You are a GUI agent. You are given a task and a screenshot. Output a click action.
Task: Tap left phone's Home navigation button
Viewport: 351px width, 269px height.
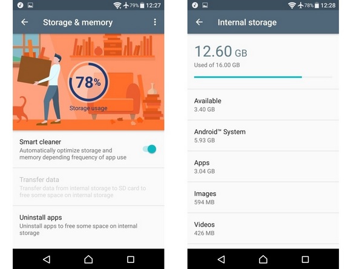(x=88, y=259)
